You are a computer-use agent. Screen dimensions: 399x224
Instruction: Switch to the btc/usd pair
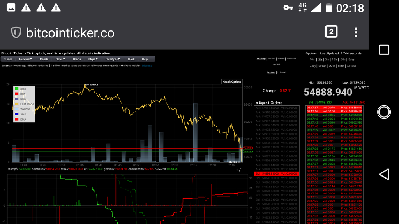(x=271, y=72)
